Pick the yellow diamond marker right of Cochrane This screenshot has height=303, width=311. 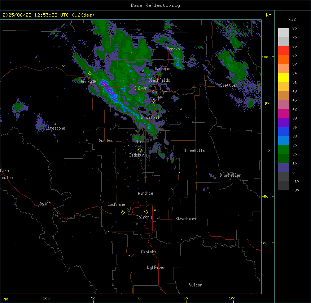point(123,212)
